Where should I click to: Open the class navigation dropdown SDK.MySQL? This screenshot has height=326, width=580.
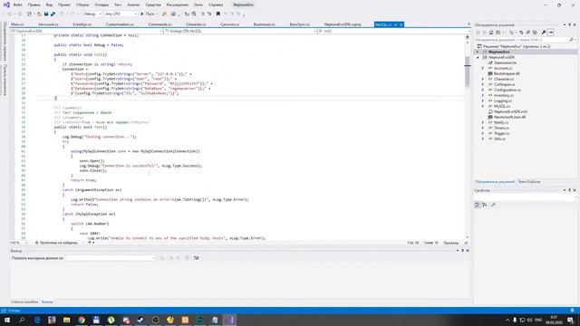240,31
